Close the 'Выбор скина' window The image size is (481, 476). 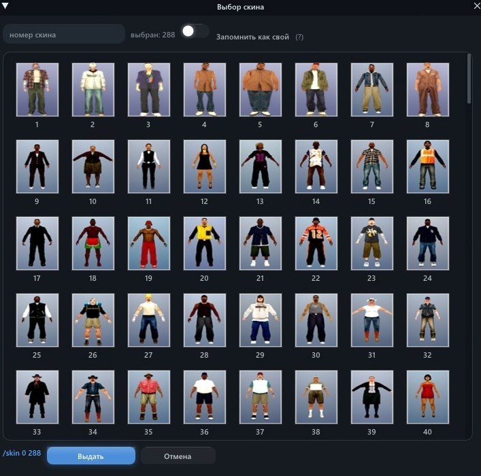pyautogui.click(x=478, y=5)
